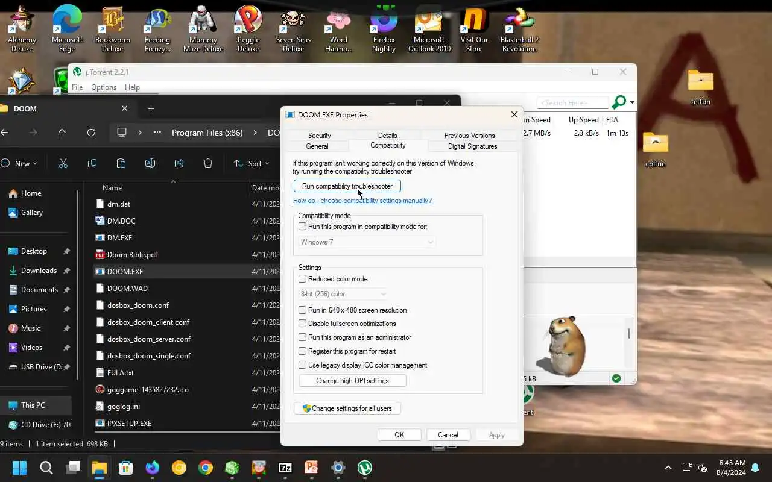Screen dimensions: 772x482
Task: Open uTorrent File menu
Action: click(x=77, y=87)
